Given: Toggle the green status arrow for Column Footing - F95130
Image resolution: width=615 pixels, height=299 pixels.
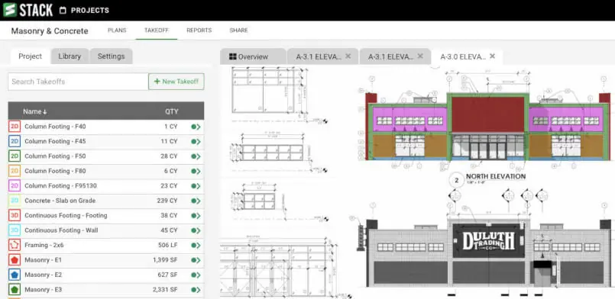Looking at the screenshot, I should click(196, 186).
